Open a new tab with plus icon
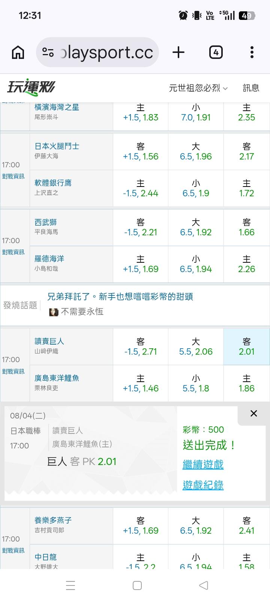This screenshot has height=602, width=270. tap(178, 52)
